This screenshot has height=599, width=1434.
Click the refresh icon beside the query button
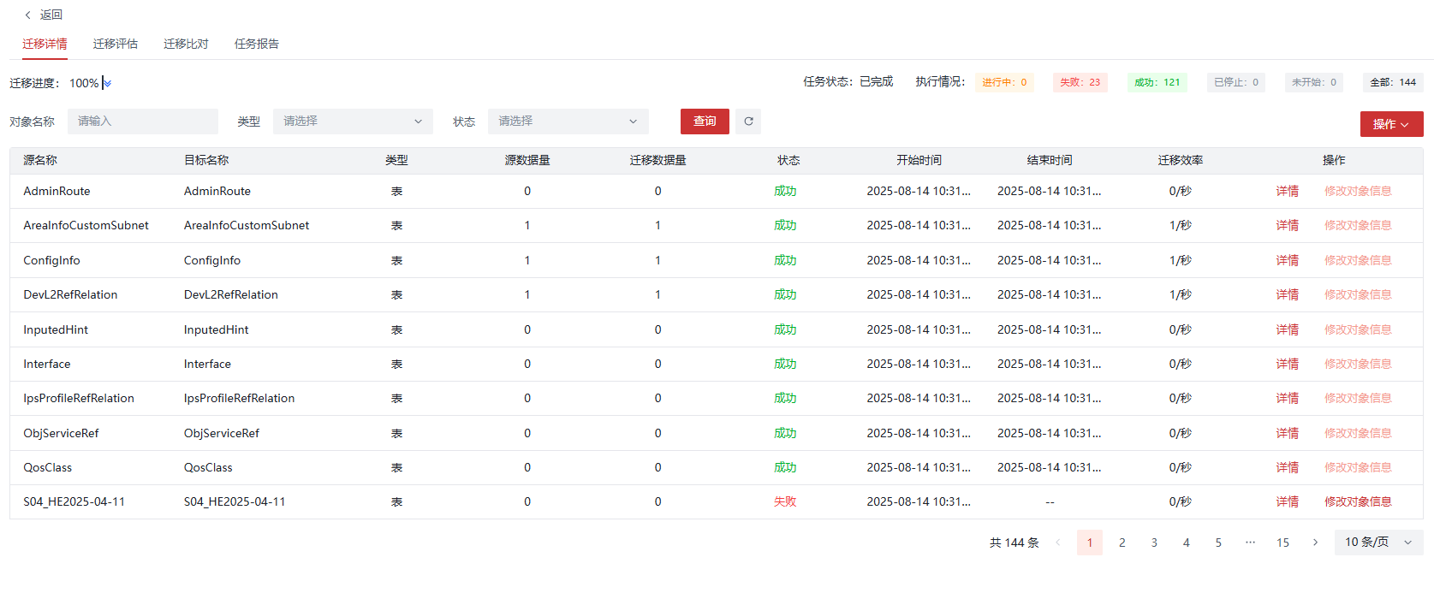click(748, 122)
